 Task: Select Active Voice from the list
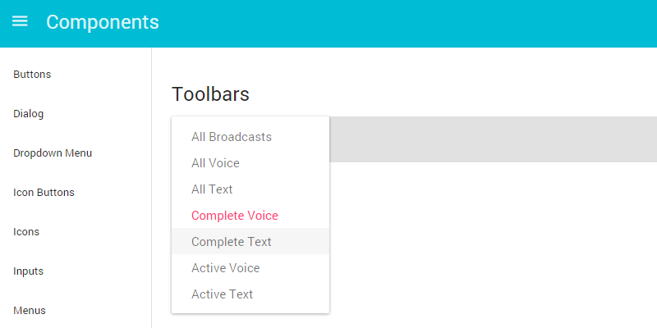coord(225,268)
